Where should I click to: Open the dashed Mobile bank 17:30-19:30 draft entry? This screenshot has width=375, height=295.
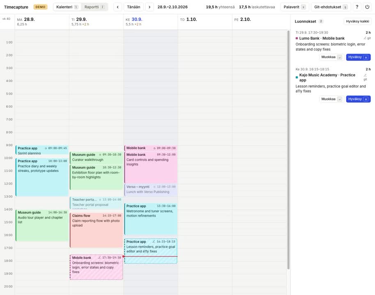96,267
